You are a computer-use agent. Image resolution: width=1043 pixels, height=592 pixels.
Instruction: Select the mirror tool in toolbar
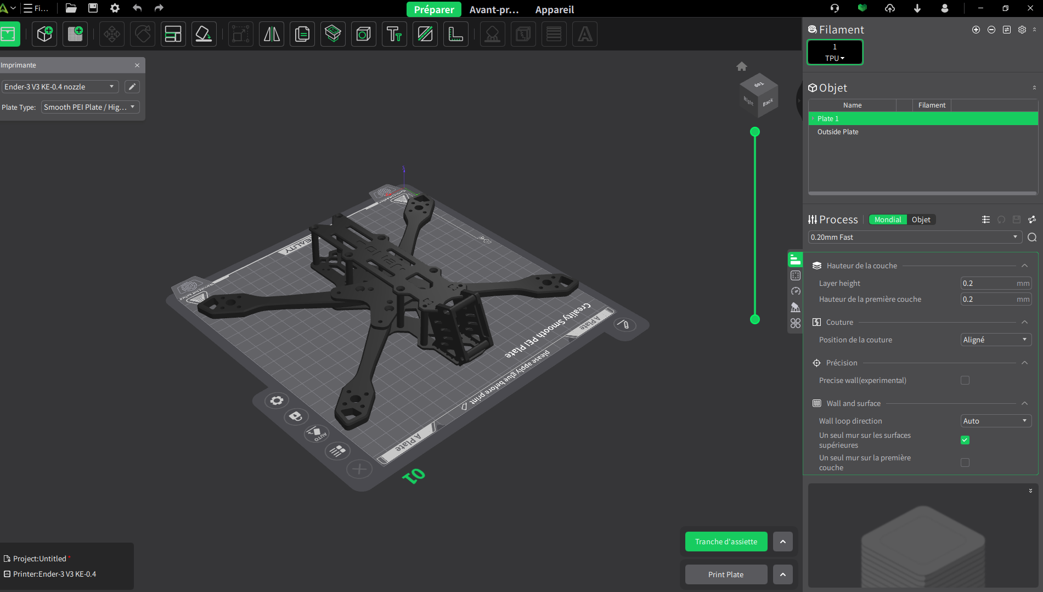coord(272,34)
